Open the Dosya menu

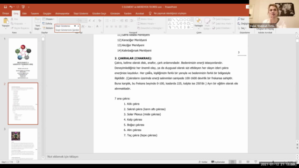(6, 14)
